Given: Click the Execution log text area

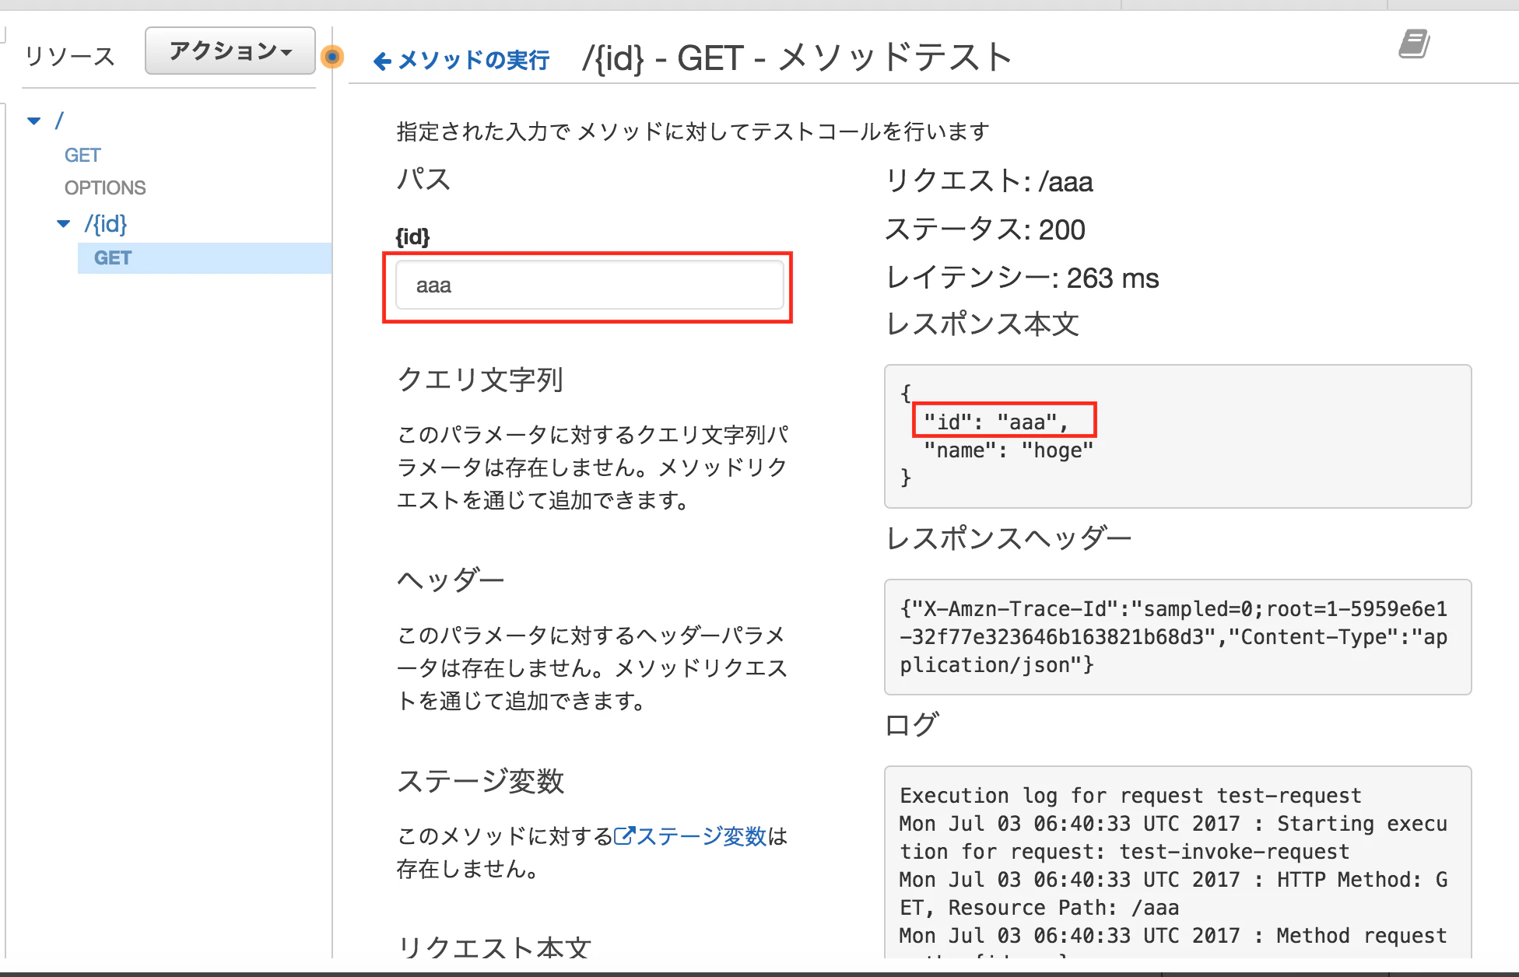Looking at the screenshot, I should tap(1177, 862).
